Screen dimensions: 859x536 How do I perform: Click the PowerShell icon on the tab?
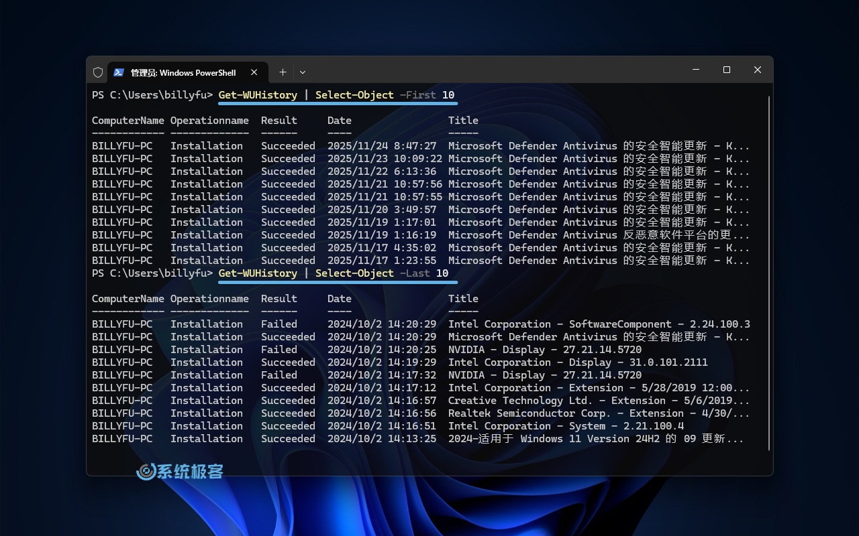pyautogui.click(x=119, y=72)
